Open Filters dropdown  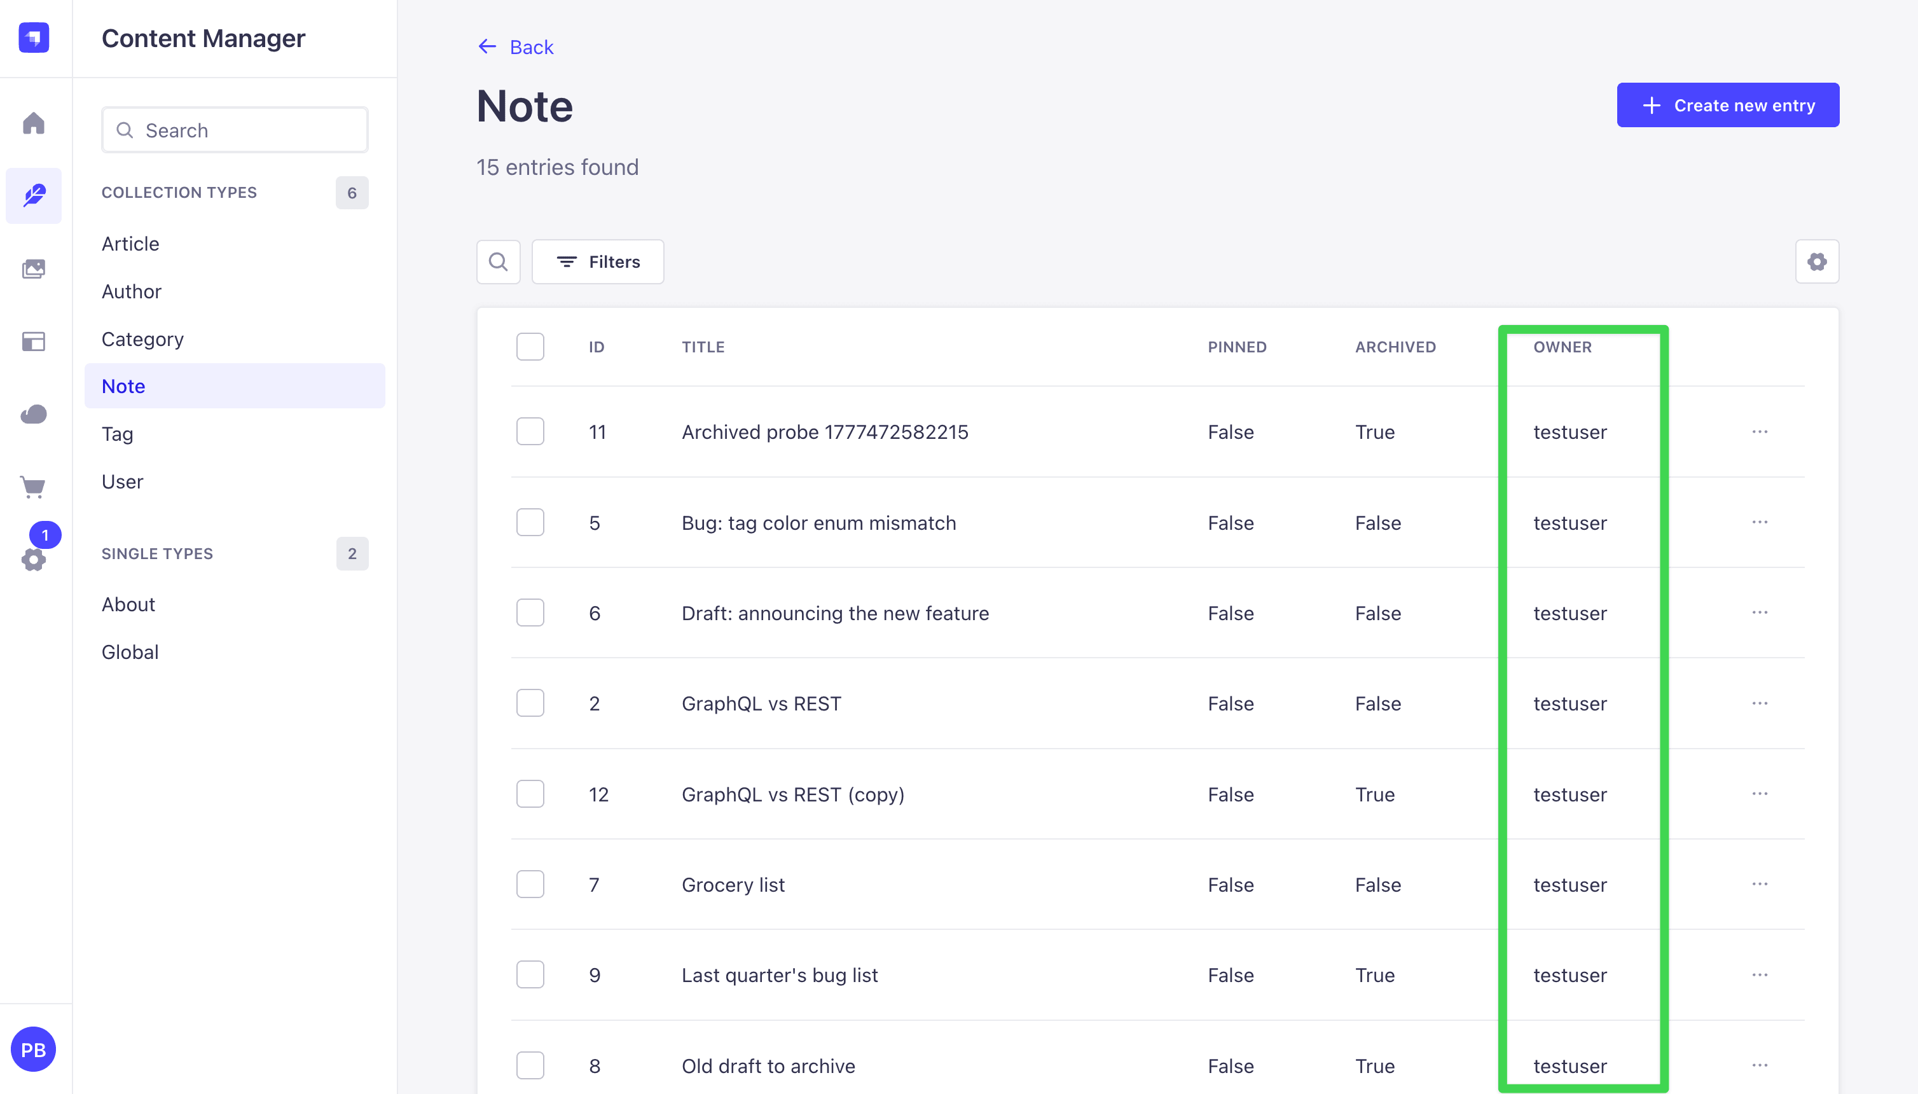(x=598, y=261)
